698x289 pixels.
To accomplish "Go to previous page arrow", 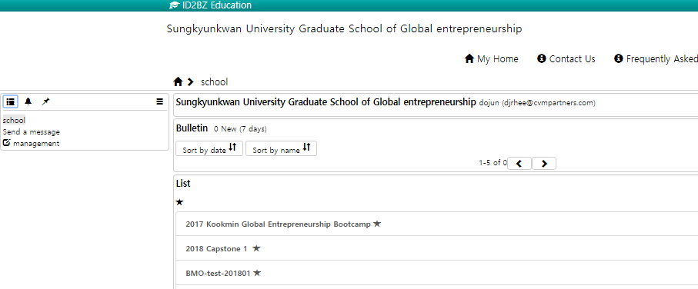I will pyautogui.click(x=519, y=163).
